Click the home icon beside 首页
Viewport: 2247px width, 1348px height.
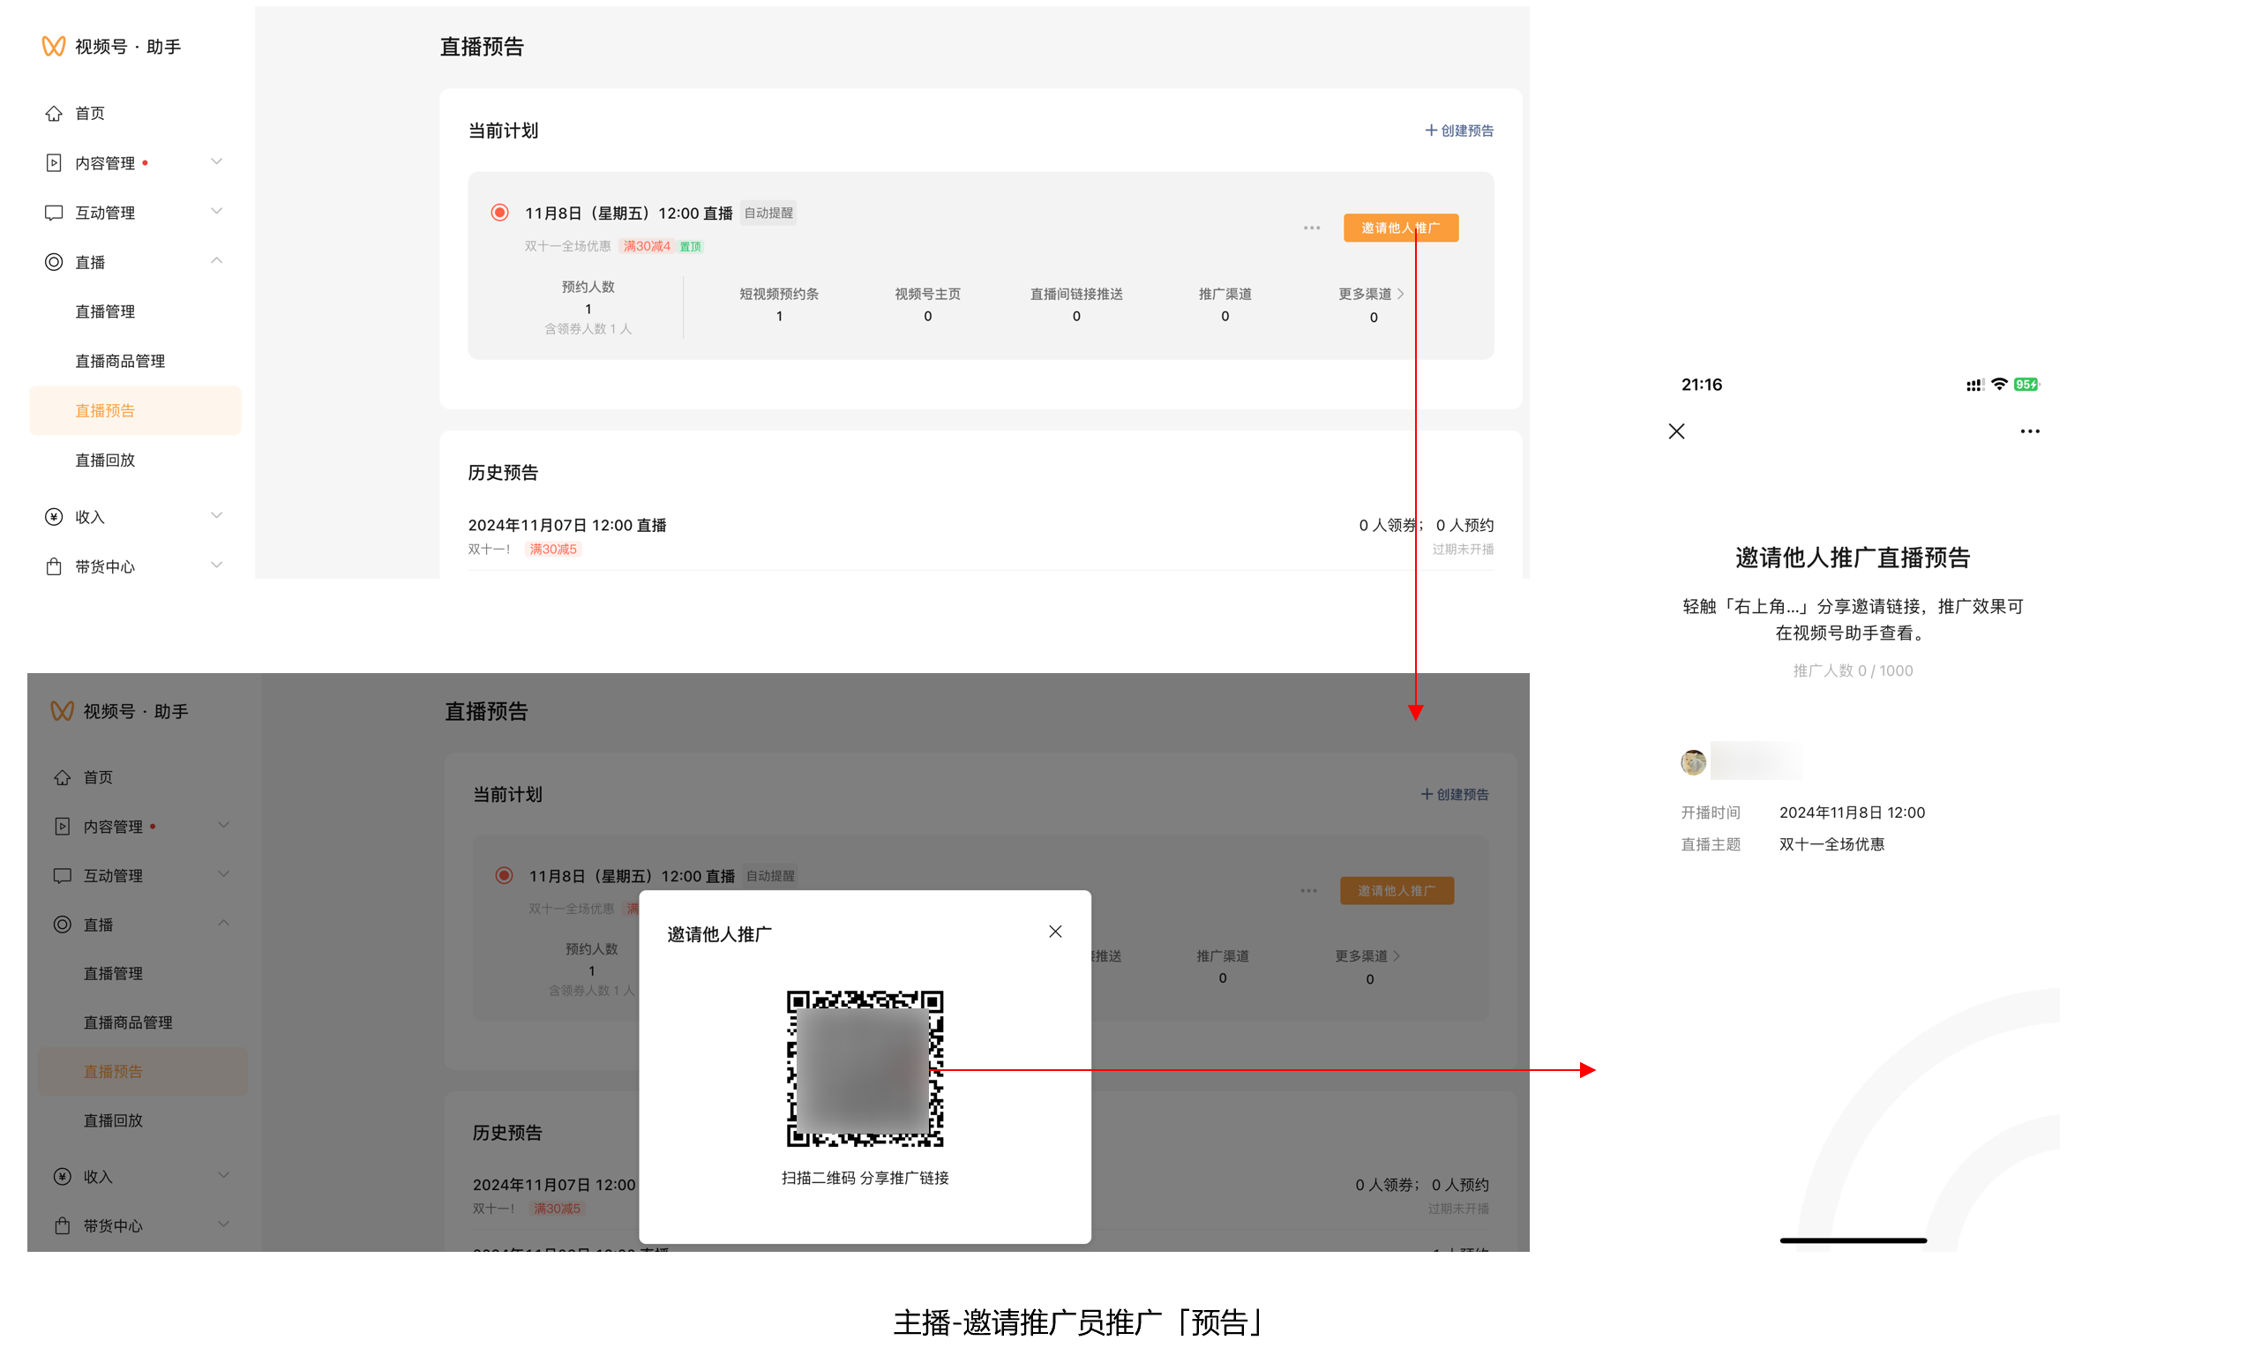(54, 114)
